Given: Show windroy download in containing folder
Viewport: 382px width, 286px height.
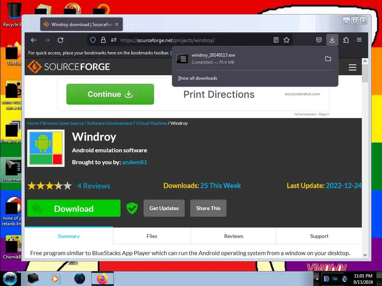Looking at the screenshot, I should click(328, 58).
